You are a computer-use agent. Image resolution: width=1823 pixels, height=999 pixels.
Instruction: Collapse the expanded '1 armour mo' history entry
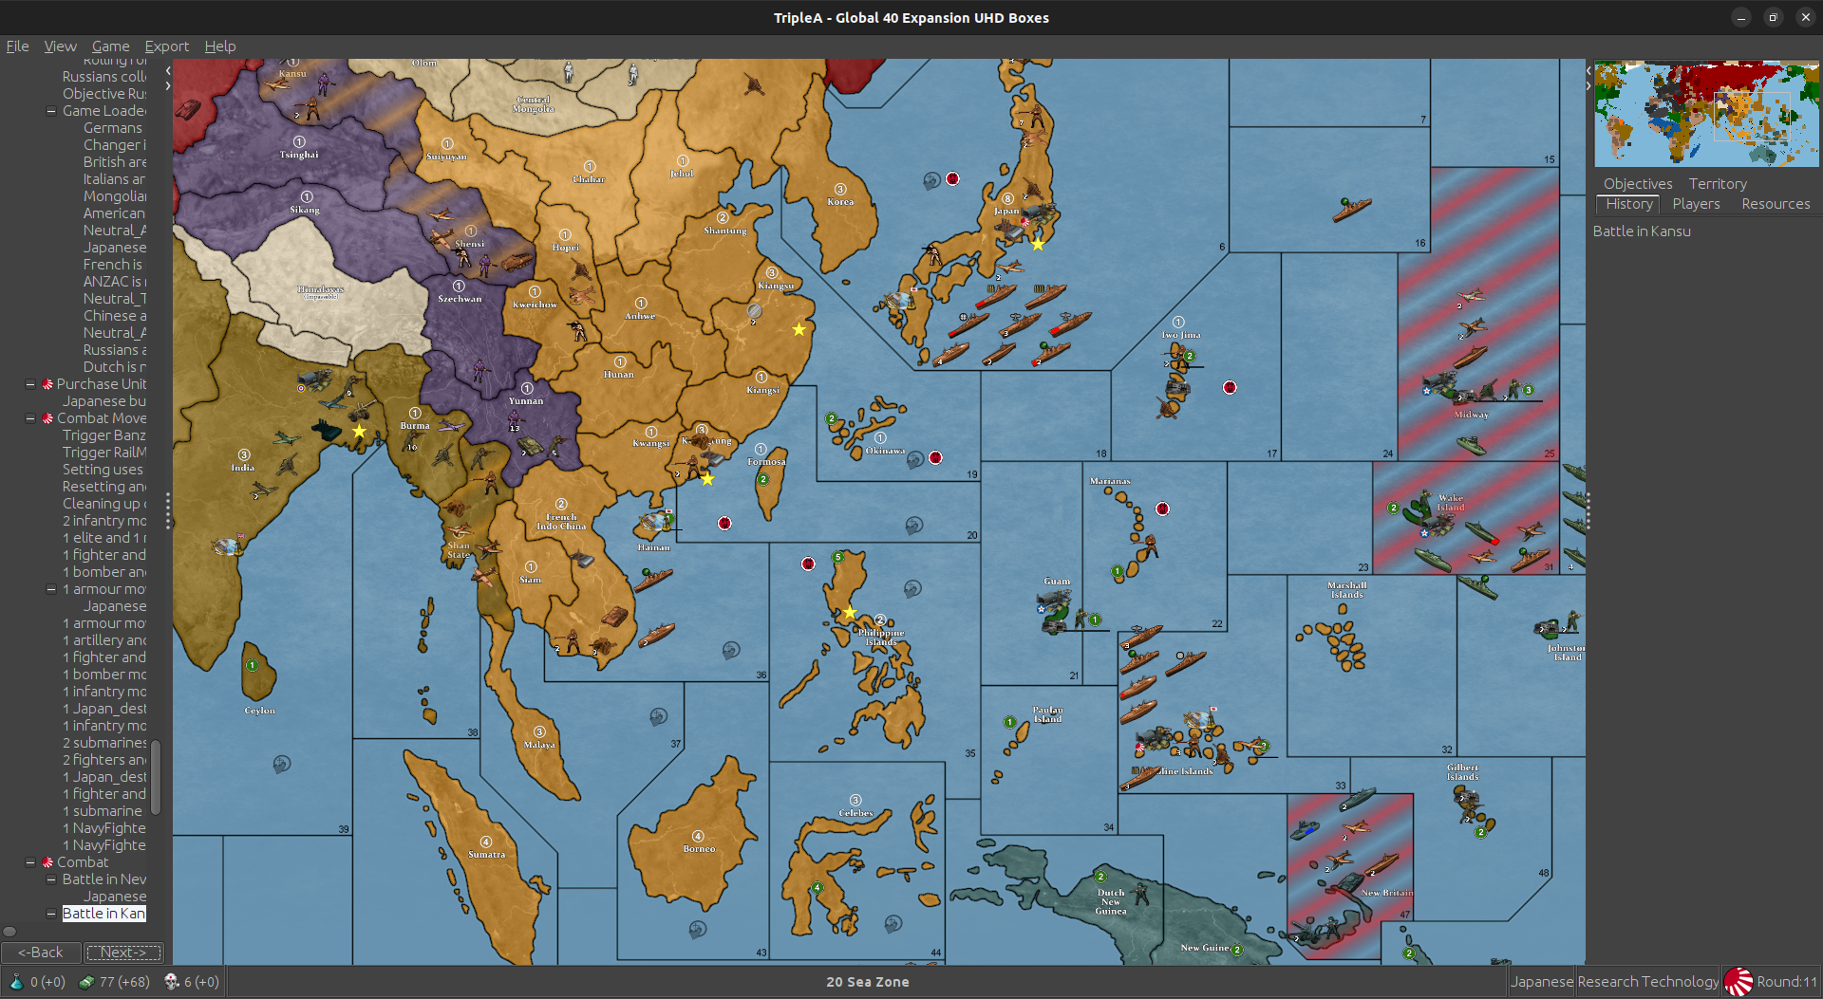(x=51, y=589)
